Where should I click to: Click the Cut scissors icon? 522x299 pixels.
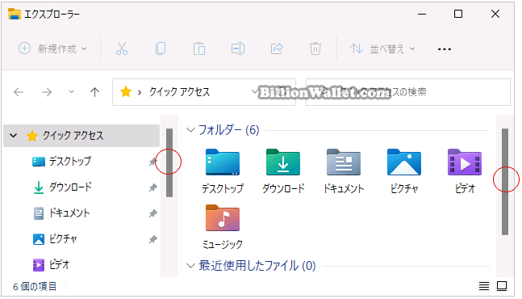point(122,48)
